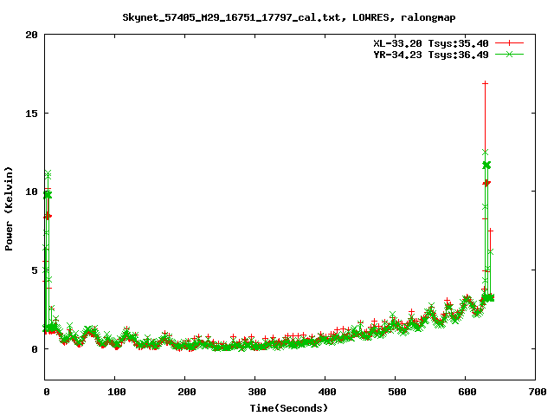Click the red XL legend line sample
Viewport: 554px width, 416px height.
tap(509, 43)
